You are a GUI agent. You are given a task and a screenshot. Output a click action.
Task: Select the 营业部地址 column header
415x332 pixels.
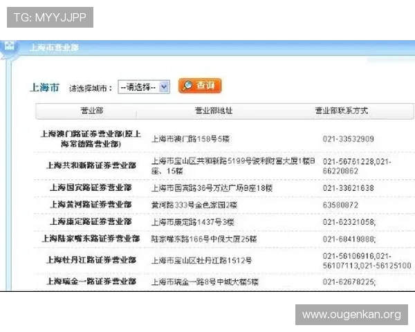point(214,111)
